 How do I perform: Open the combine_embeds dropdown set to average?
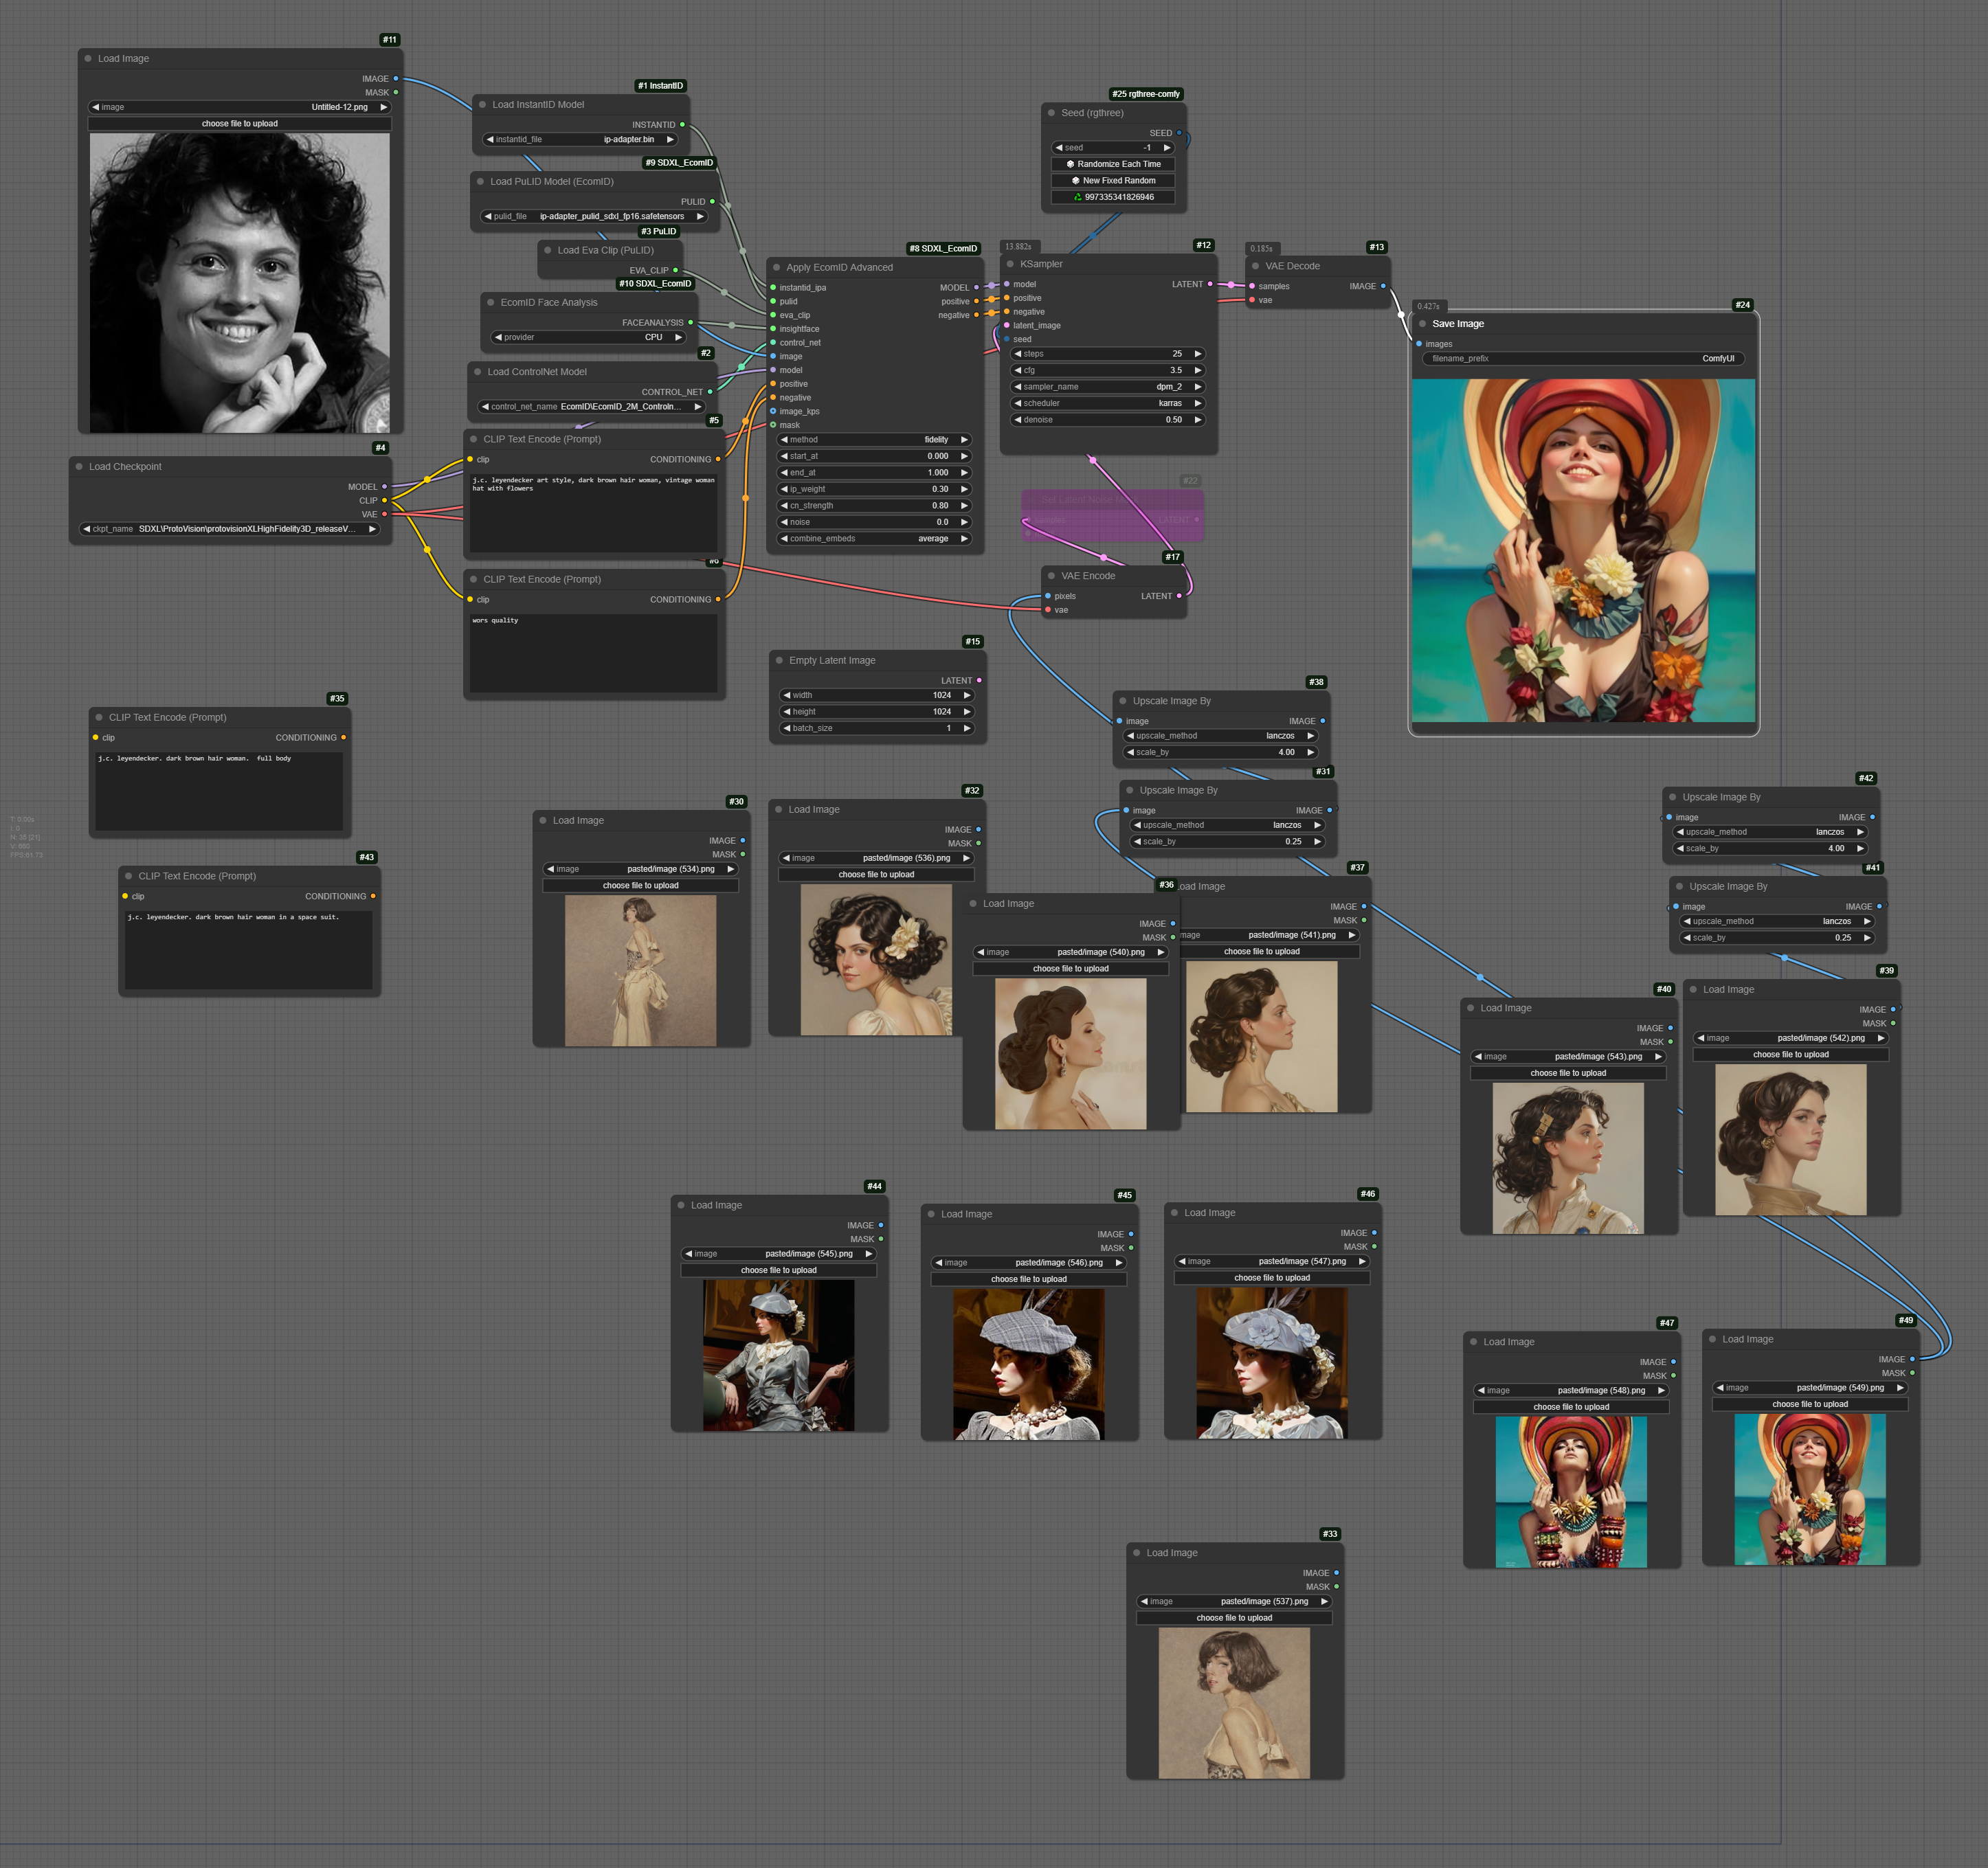875,539
